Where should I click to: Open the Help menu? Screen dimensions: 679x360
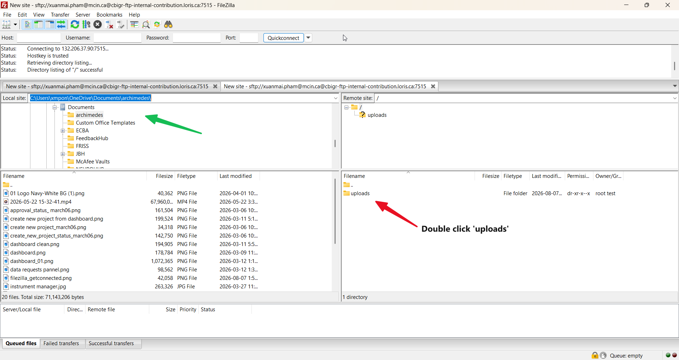(134, 14)
